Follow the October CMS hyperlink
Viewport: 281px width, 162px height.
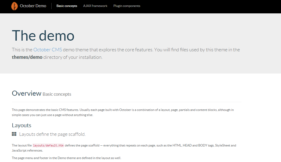[x=48, y=50]
